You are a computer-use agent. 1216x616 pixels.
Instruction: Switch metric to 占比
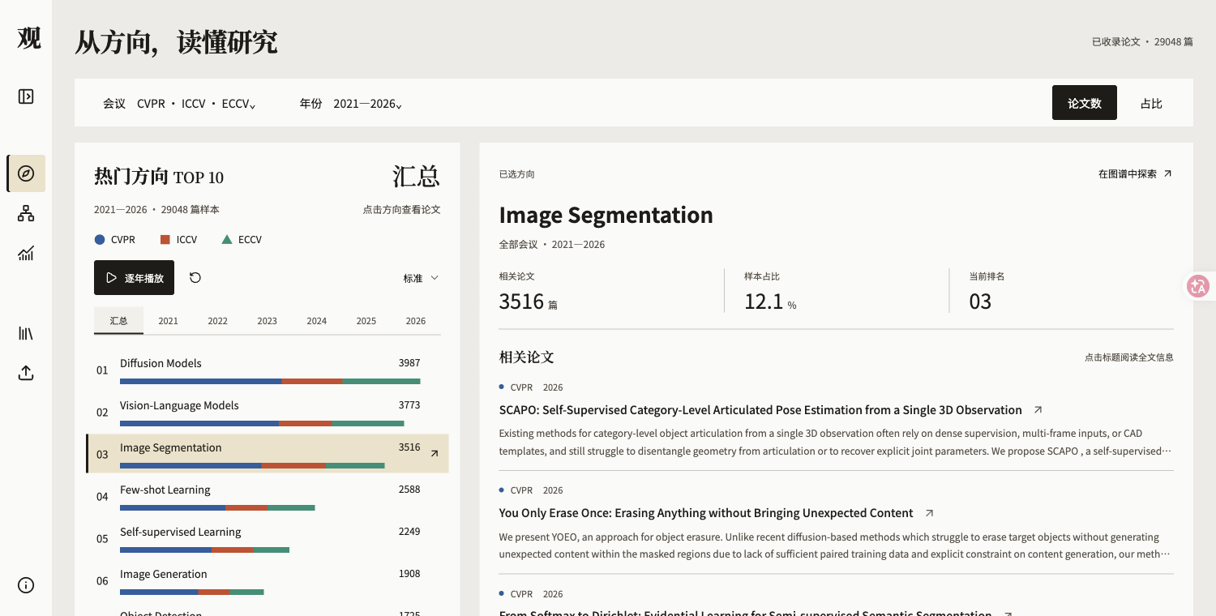pos(1151,103)
